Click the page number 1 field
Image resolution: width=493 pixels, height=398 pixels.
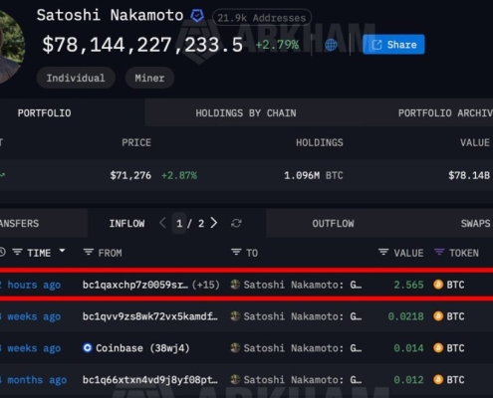[179, 223]
